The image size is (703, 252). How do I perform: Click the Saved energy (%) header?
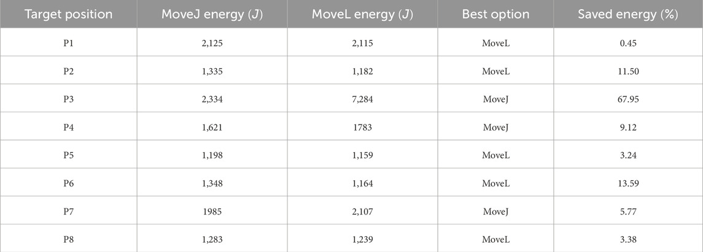pyautogui.click(x=627, y=15)
